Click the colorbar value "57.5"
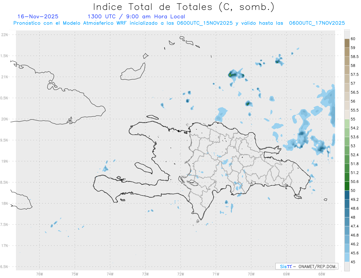 pos(355,74)
